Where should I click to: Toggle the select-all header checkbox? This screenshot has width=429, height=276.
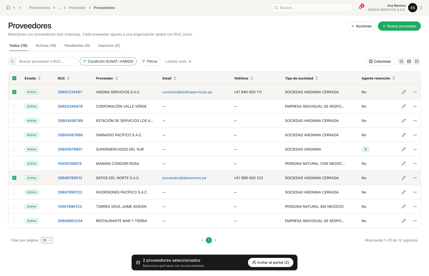pos(14,78)
